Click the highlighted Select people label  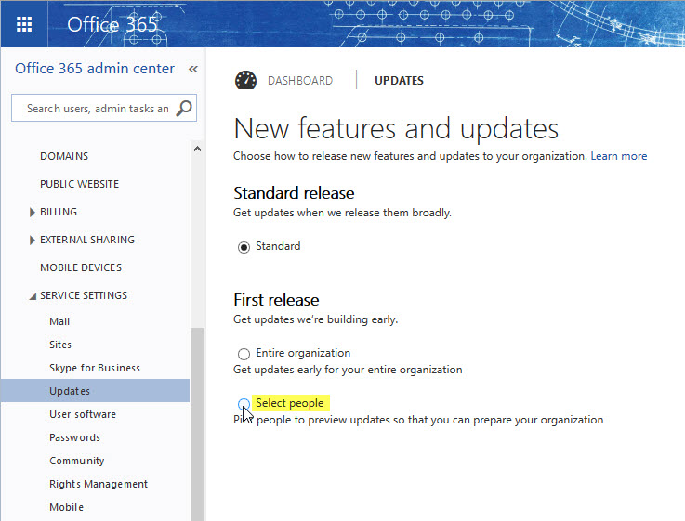pos(290,403)
